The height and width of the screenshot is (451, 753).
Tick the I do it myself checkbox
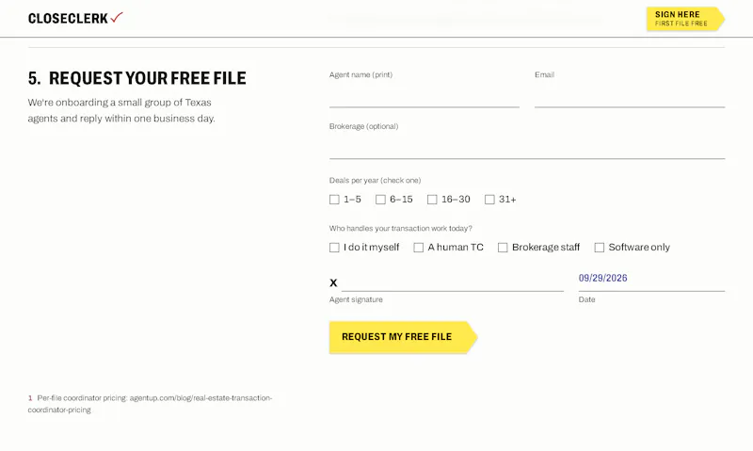[x=334, y=248]
